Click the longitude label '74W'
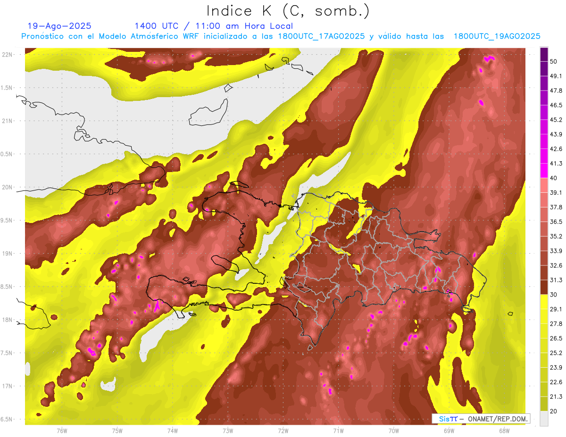Screen dimensions: 566x437 [x=173, y=430]
